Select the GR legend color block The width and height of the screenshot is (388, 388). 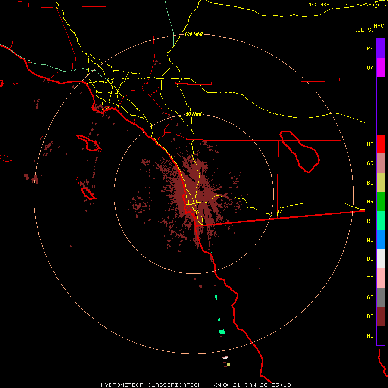[x=381, y=163]
